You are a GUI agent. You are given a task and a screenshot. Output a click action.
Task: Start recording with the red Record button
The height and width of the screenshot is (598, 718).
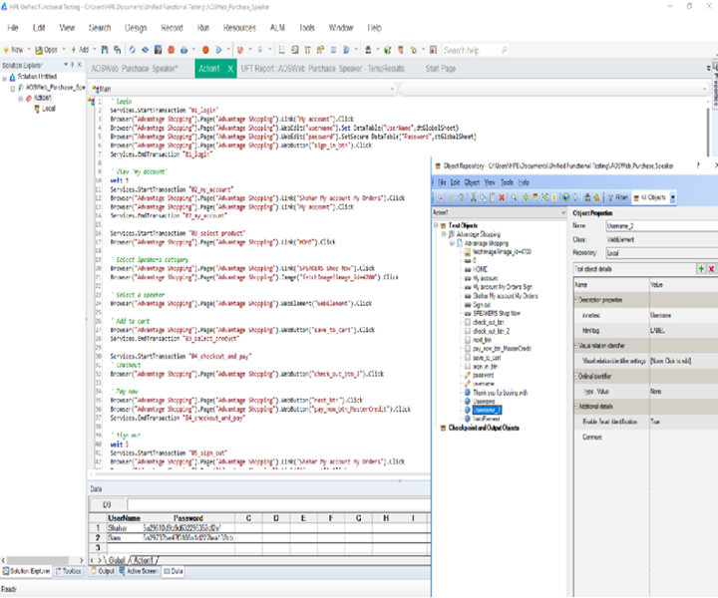pyautogui.click(x=205, y=50)
